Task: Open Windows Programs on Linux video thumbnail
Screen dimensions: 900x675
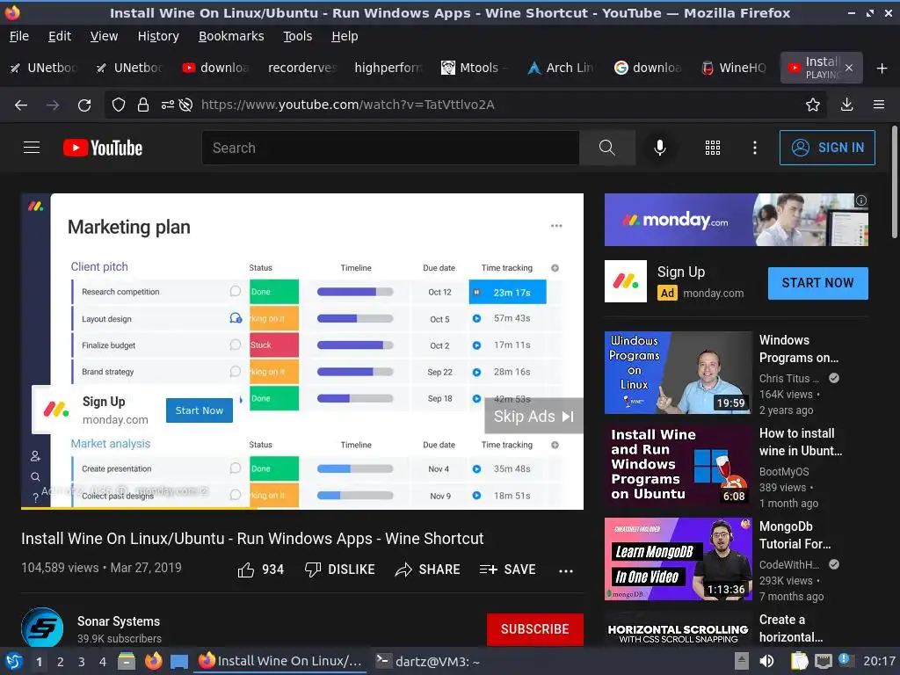Action: pos(678,373)
